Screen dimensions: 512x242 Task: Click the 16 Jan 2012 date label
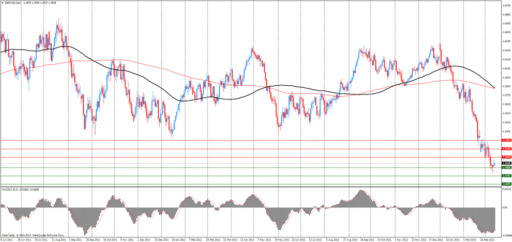pos(178,239)
